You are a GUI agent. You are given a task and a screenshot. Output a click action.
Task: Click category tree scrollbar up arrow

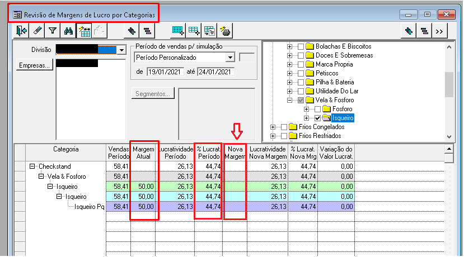pyautogui.click(x=449, y=47)
